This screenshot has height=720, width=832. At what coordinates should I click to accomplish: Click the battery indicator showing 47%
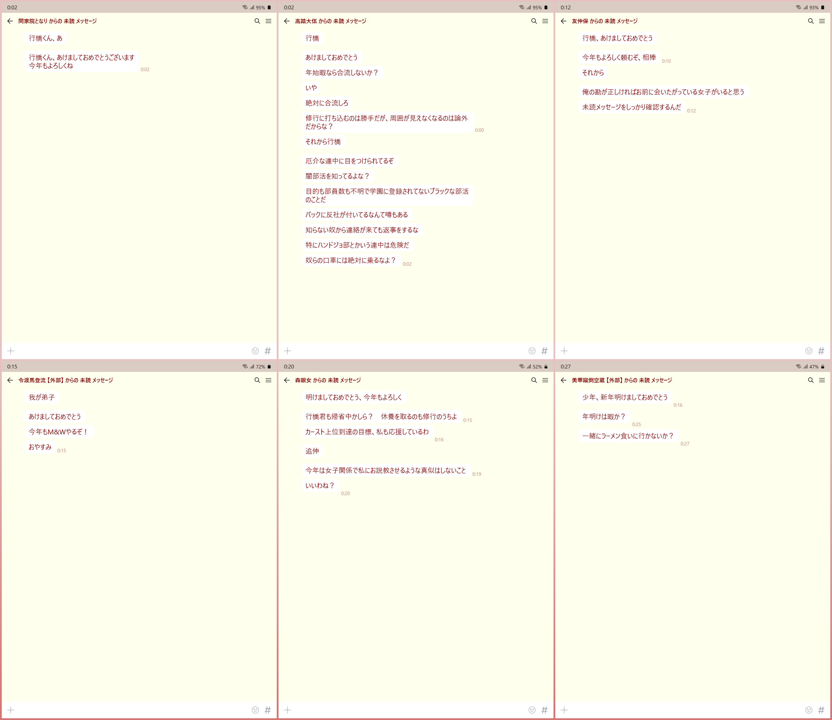pos(822,366)
